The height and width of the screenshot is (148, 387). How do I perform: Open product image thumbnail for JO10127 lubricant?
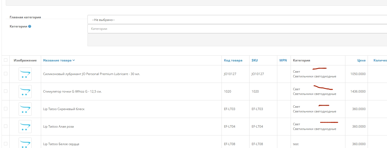coord(25,74)
